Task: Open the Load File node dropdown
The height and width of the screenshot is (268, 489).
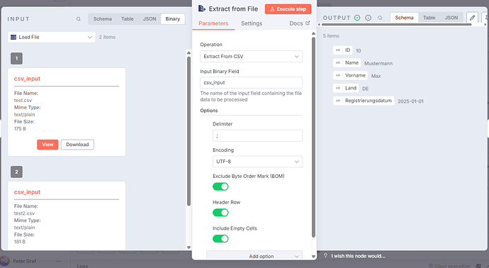Action: (x=52, y=37)
